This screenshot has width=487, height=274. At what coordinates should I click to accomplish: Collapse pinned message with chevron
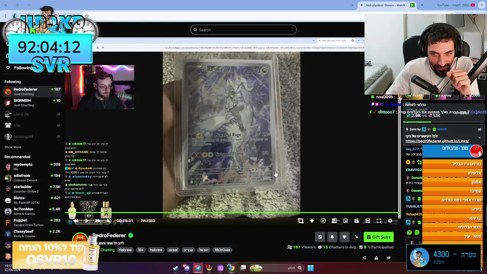pos(479,137)
